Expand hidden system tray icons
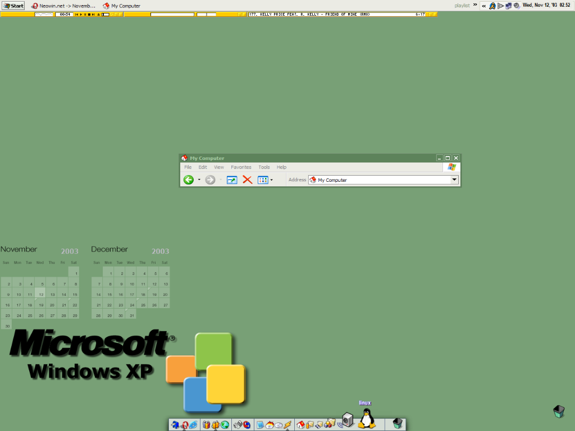 (483, 6)
